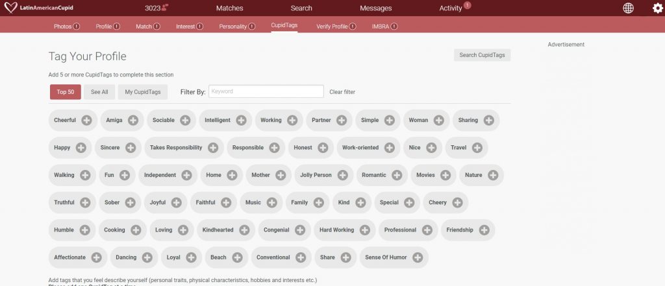Click the plus icon beside Simple

(x=390, y=121)
